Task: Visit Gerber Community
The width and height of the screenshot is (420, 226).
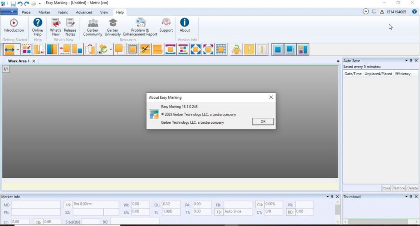Action: pos(93,23)
